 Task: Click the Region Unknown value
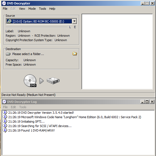(24, 36)
